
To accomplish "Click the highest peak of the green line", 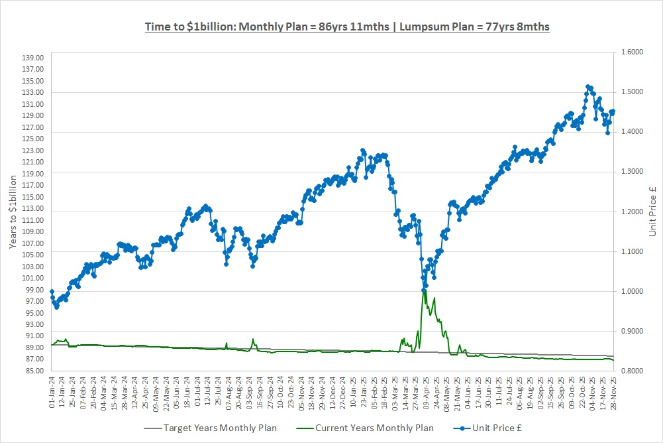I will 425,290.
